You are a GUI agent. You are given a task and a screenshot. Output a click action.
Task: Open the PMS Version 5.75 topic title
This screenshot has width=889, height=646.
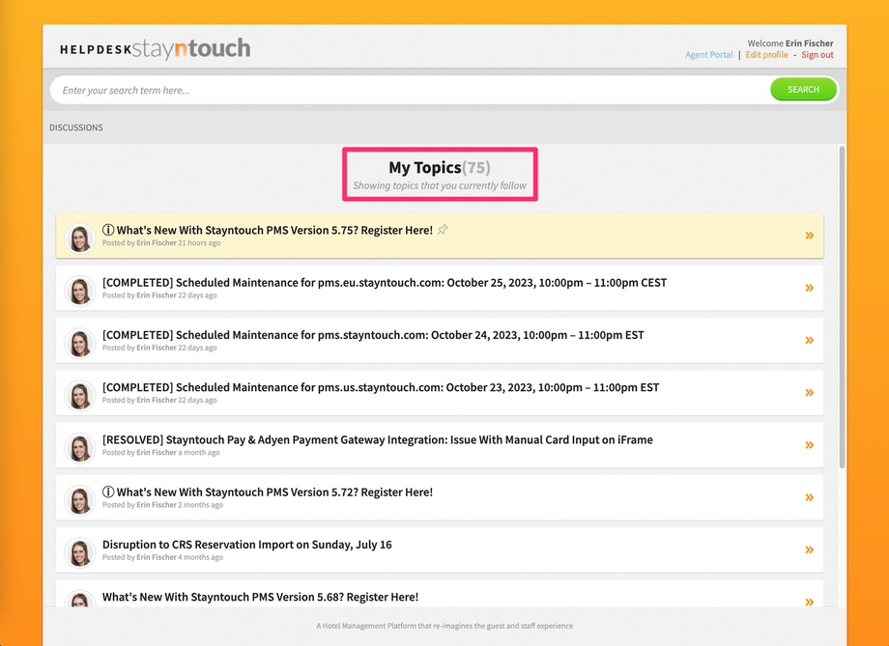[274, 230]
